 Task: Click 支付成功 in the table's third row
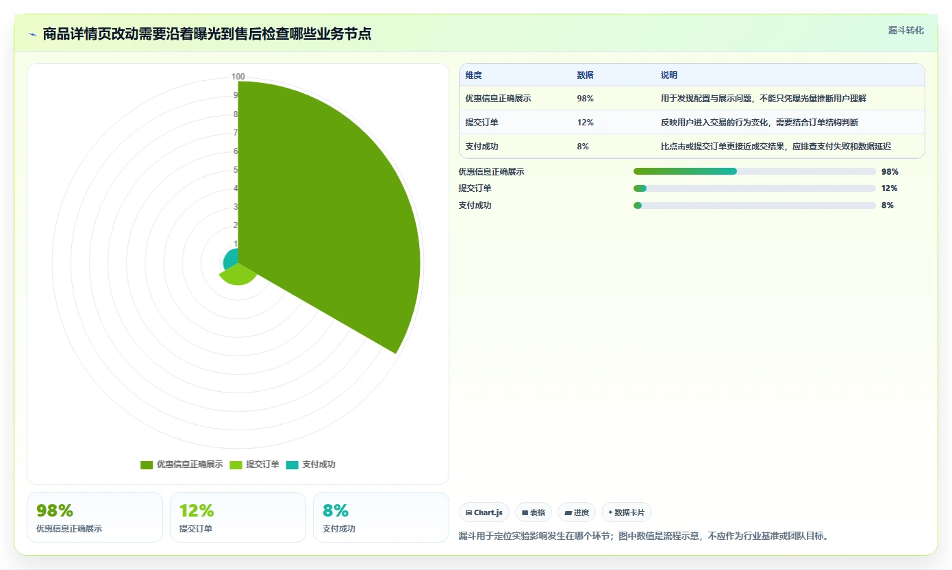pyautogui.click(x=482, y=147)
